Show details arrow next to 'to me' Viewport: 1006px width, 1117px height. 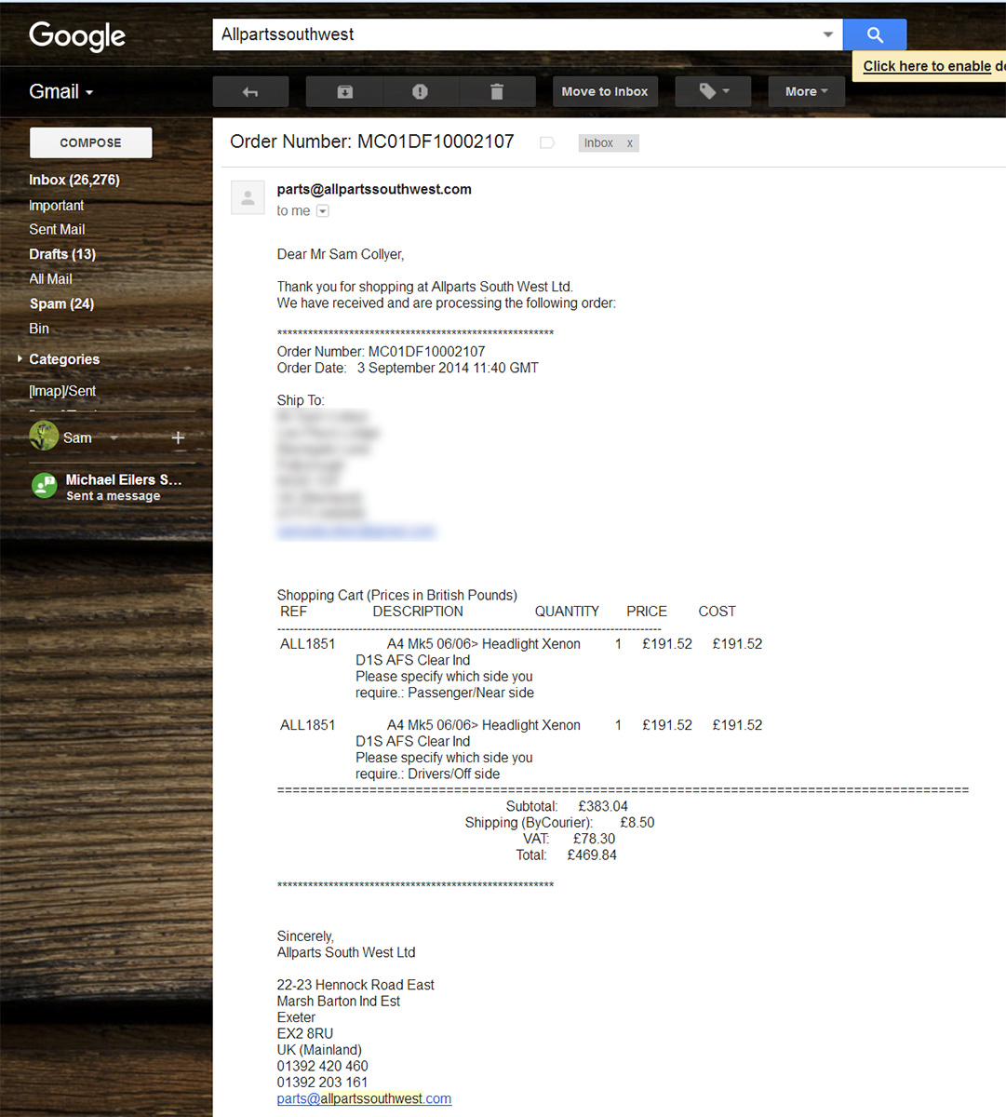(x=323, y=211)
